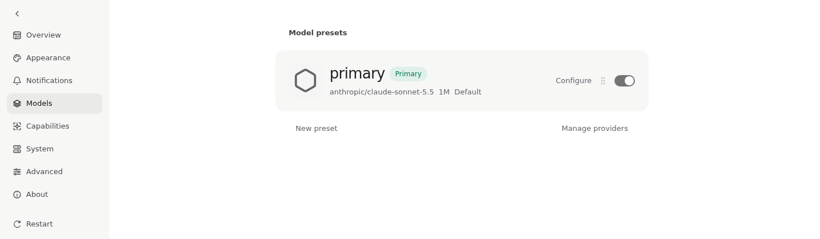
Task: Click the Capabilities icon in sidebar
Action: 17,126
